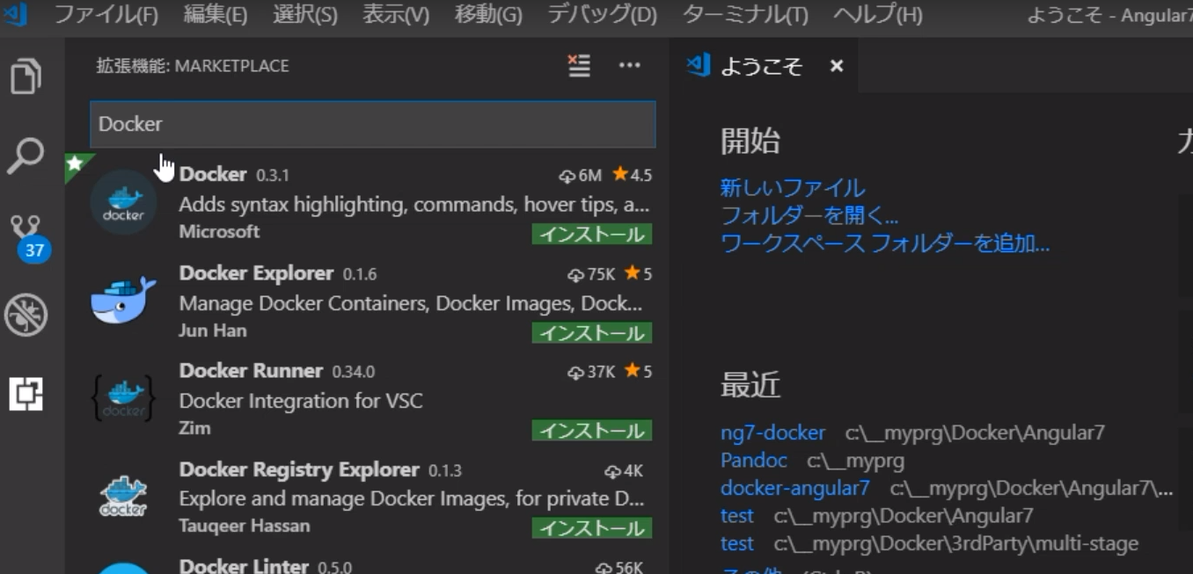This screenshot has width=1193, height=574.
Task: Install the Docker Explorer extension
Action: click(x=592, y=333)
